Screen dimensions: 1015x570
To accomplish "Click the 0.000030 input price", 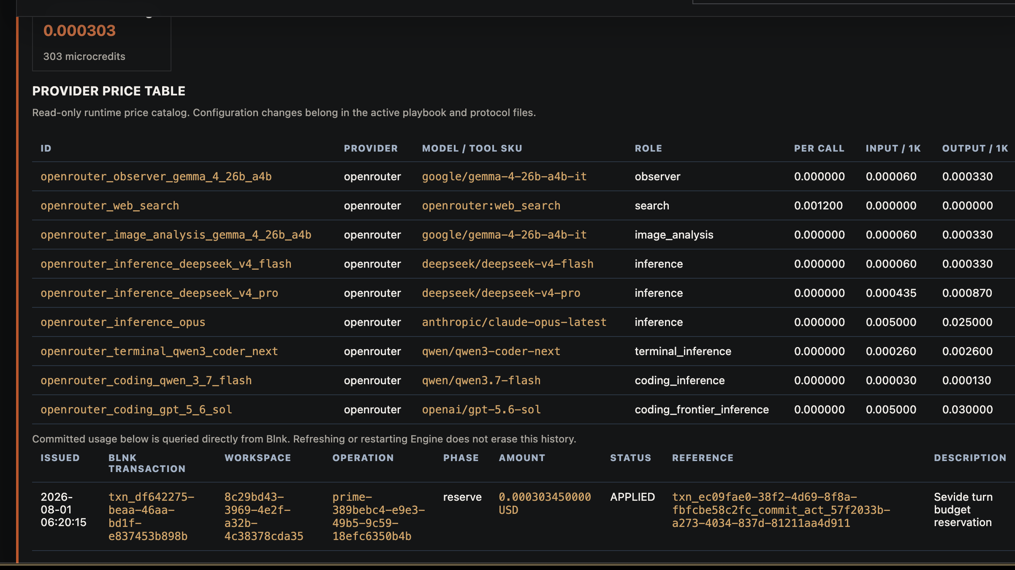I will pyautogui.click(x=891, y=380).
